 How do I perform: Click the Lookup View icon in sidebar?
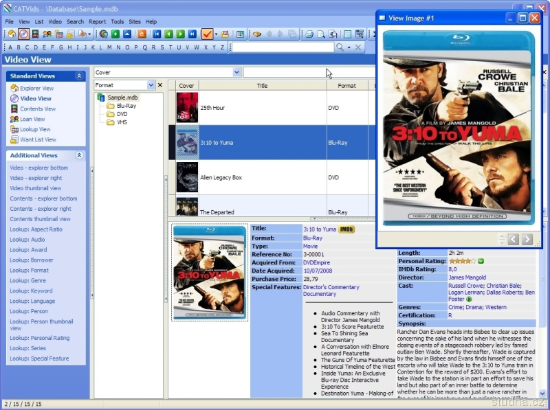click(14, 129)
